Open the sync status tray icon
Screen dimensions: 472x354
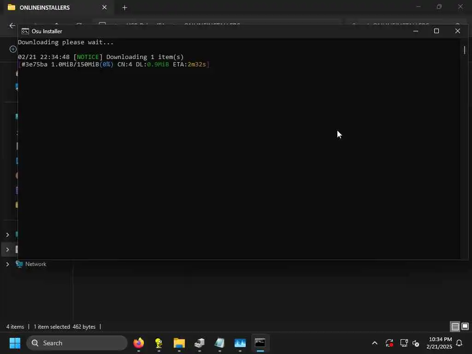389,343
